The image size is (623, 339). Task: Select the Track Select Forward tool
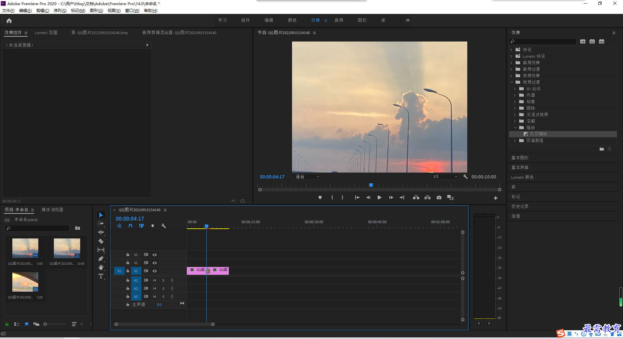tap(101, 224)
